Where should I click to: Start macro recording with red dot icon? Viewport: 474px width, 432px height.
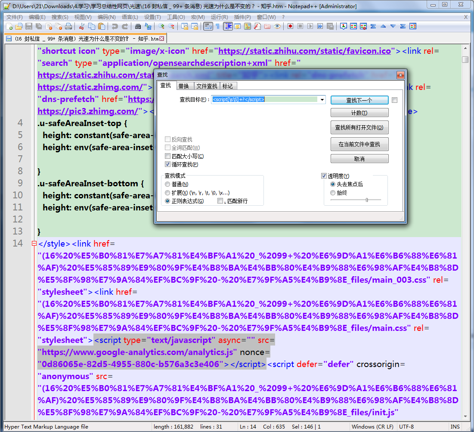pos(290,27)
